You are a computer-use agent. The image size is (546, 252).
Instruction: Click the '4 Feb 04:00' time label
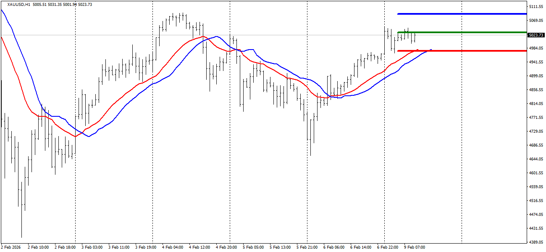pos(173,247)
